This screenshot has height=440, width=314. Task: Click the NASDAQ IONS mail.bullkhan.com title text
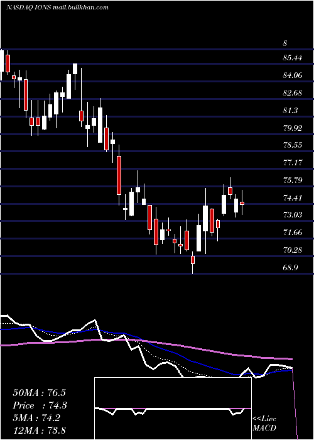[57, 8]
